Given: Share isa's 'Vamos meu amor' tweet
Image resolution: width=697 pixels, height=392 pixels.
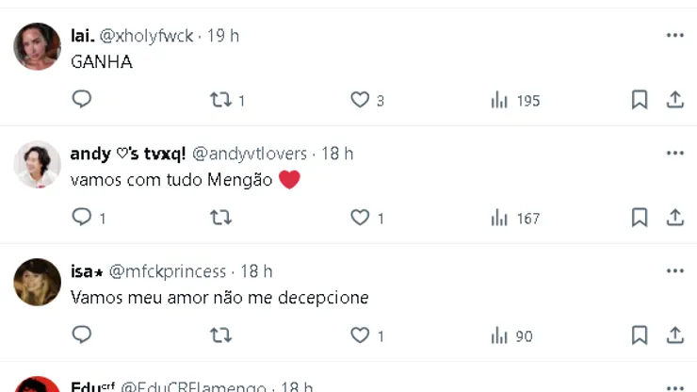Looking at the screenshot, I should (674, 335).
